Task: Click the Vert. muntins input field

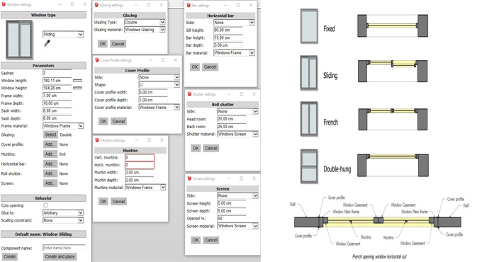Action: [140, 158]
